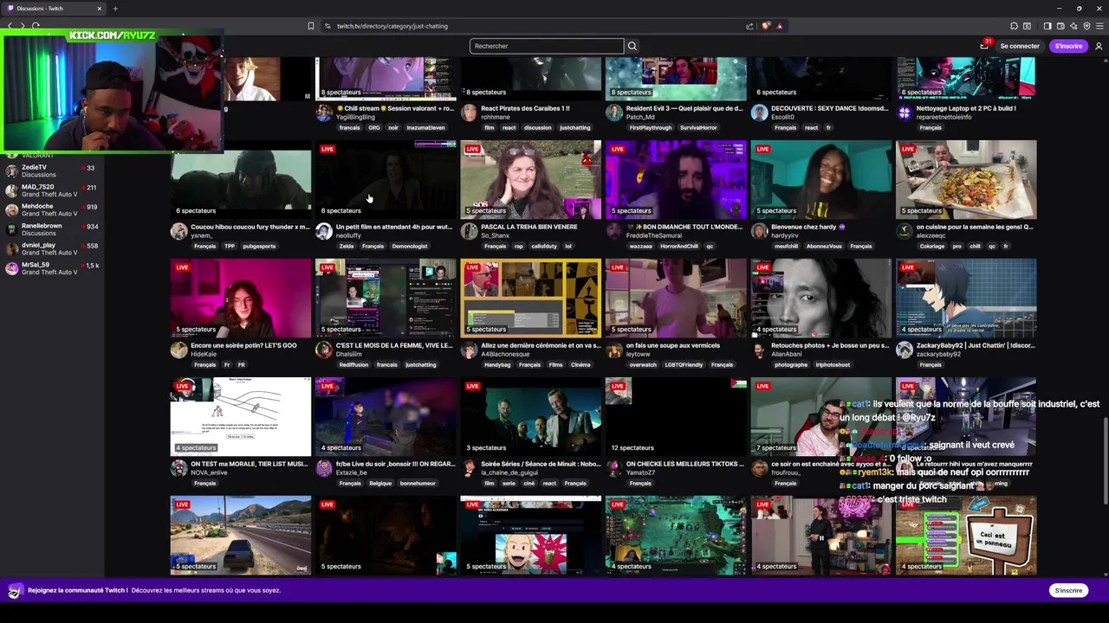This screenshot has height=623, width=1109.
Task: Click the SurvivalHorror tag
Action: (x=699, y=127)
